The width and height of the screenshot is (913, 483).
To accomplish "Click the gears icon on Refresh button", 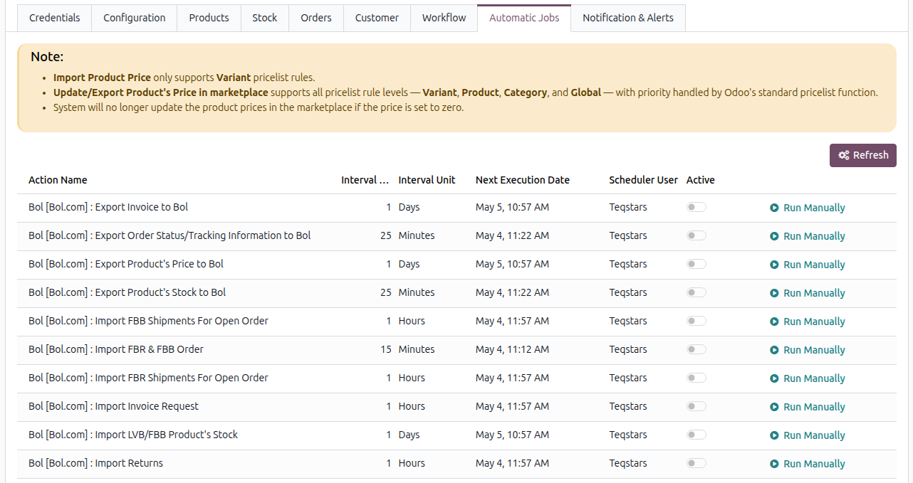I will click(844, 155).
